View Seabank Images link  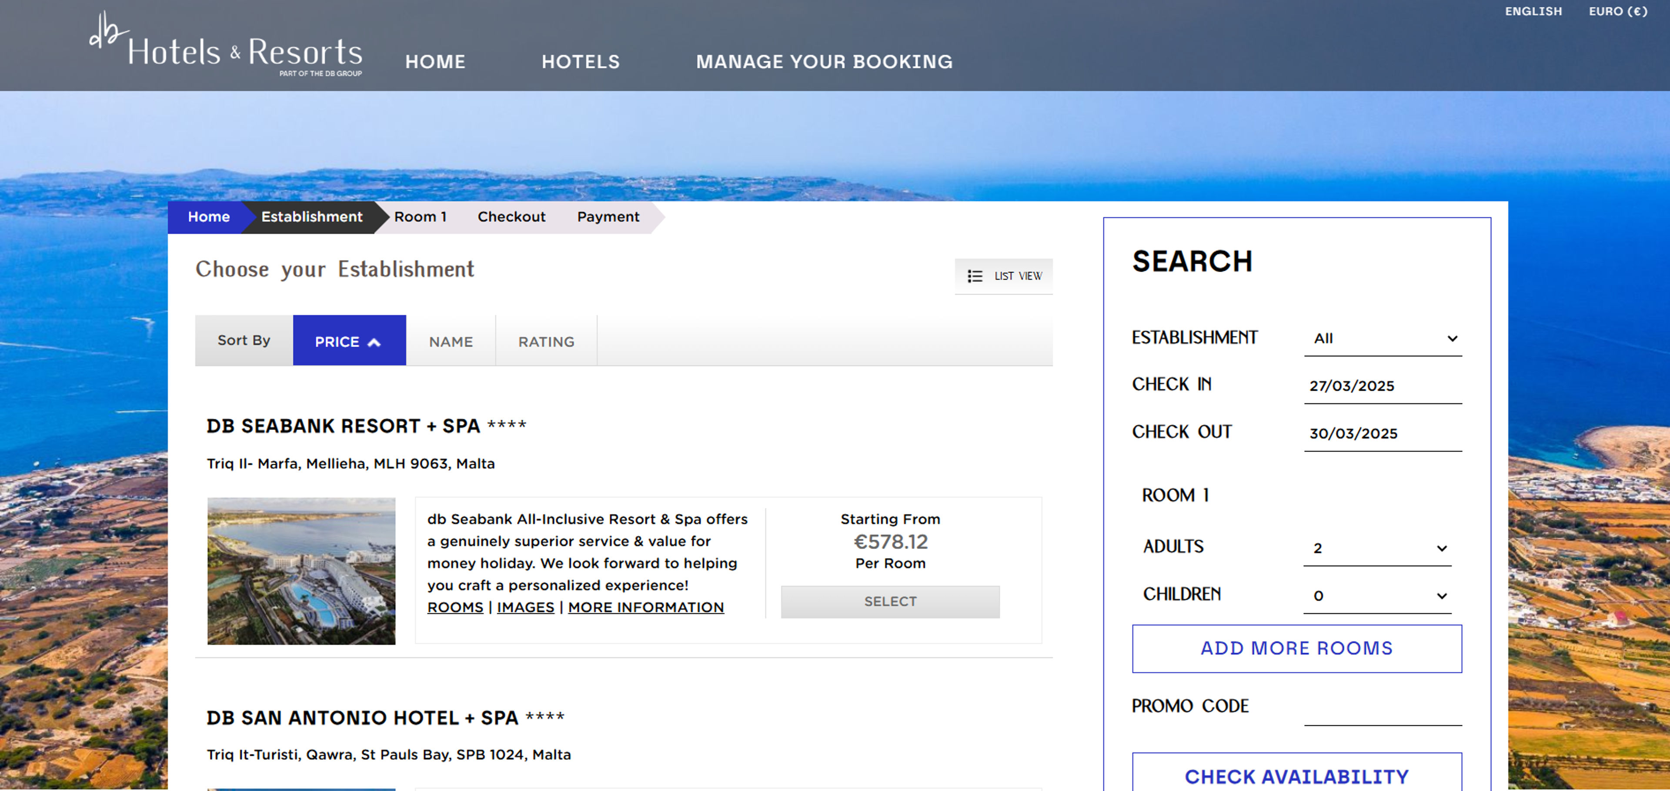525,608
